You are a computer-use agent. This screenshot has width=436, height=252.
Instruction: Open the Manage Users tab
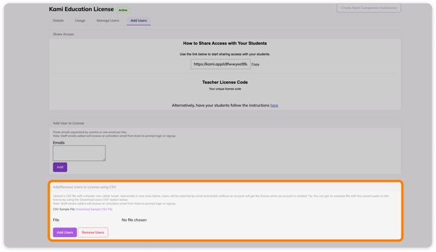(x=107, y=21)
